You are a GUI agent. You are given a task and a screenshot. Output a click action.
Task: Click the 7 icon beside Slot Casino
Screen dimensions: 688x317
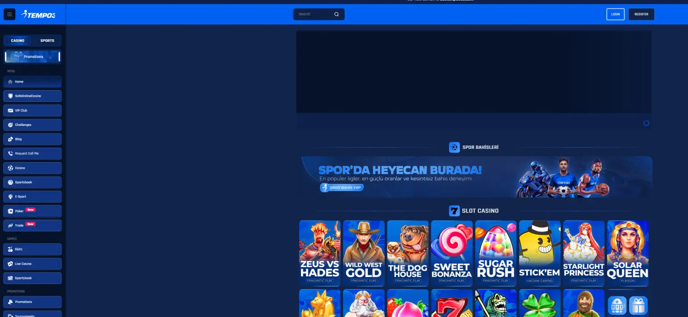(454, 211)
